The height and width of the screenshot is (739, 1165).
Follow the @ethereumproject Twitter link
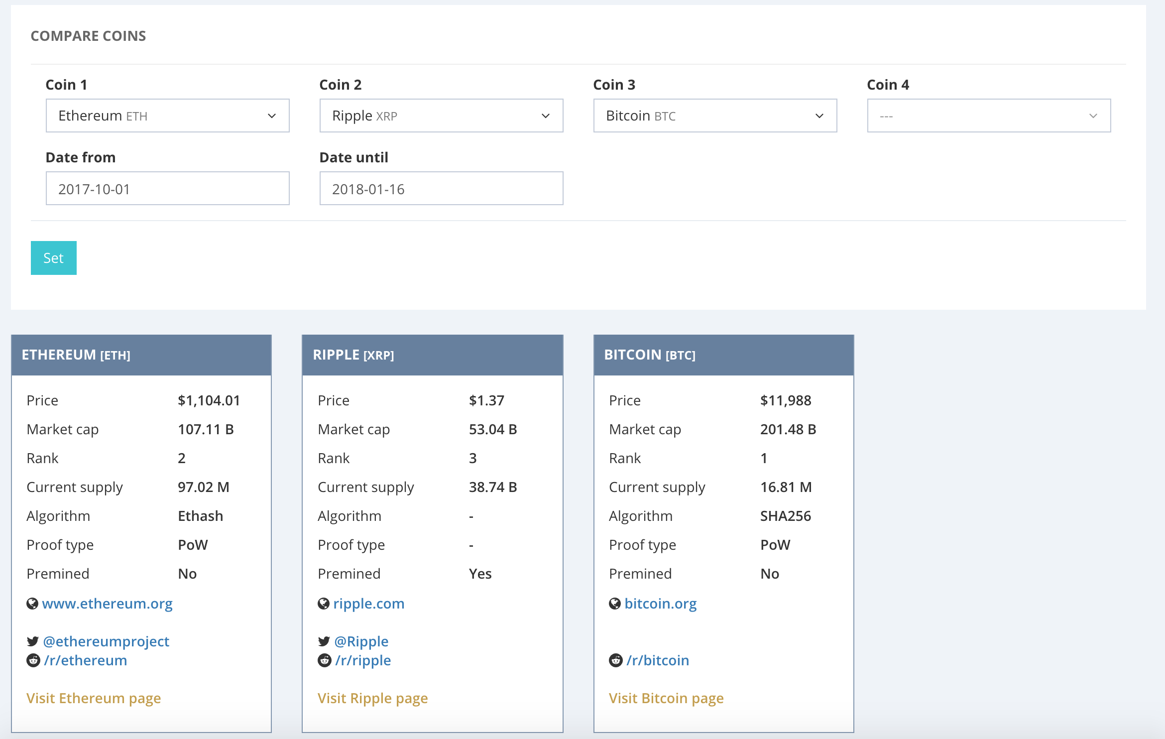[106, 641]
